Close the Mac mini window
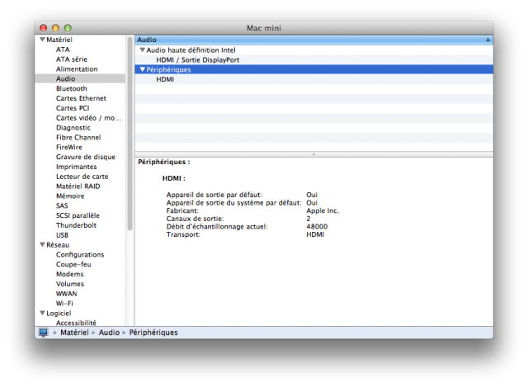 click(44, 28)
